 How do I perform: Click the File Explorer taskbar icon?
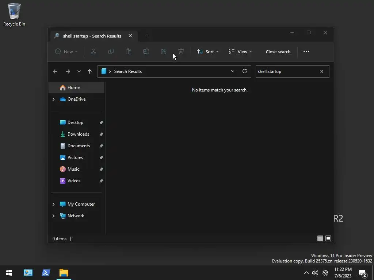(64, 273)
